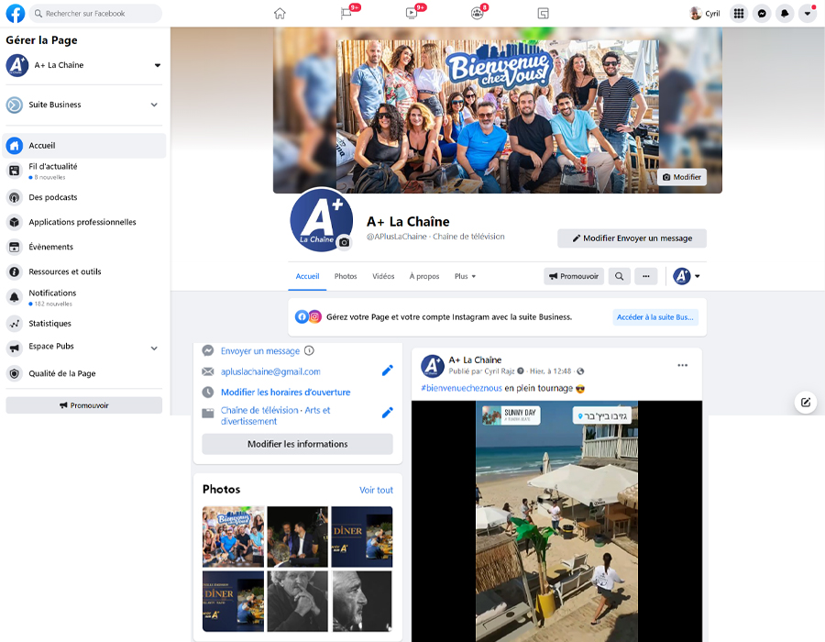Collapse the Espace Pubs section
The height and width of the screenshot is (642, 825).
click(155, 349)
